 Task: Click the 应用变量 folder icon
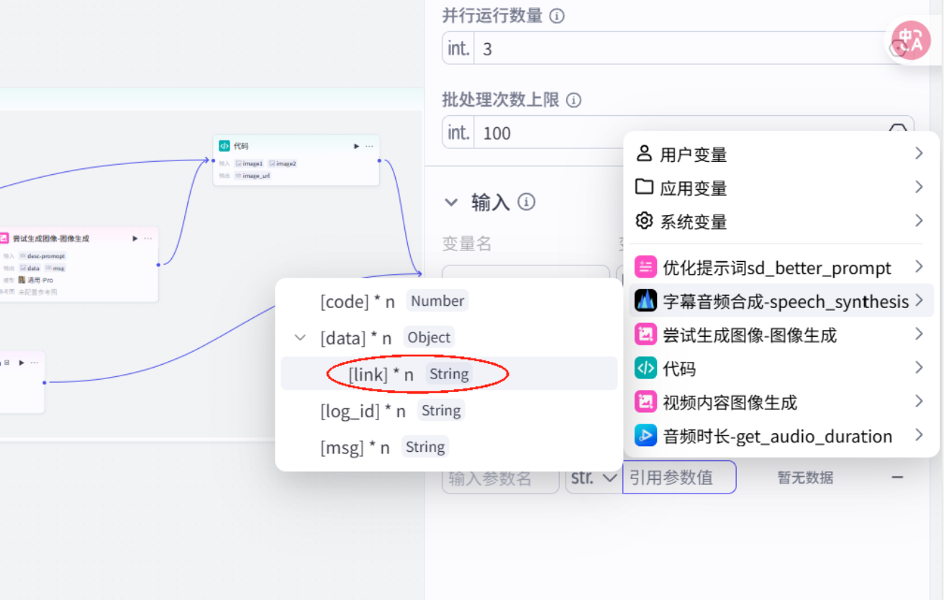tap(644, 187)
